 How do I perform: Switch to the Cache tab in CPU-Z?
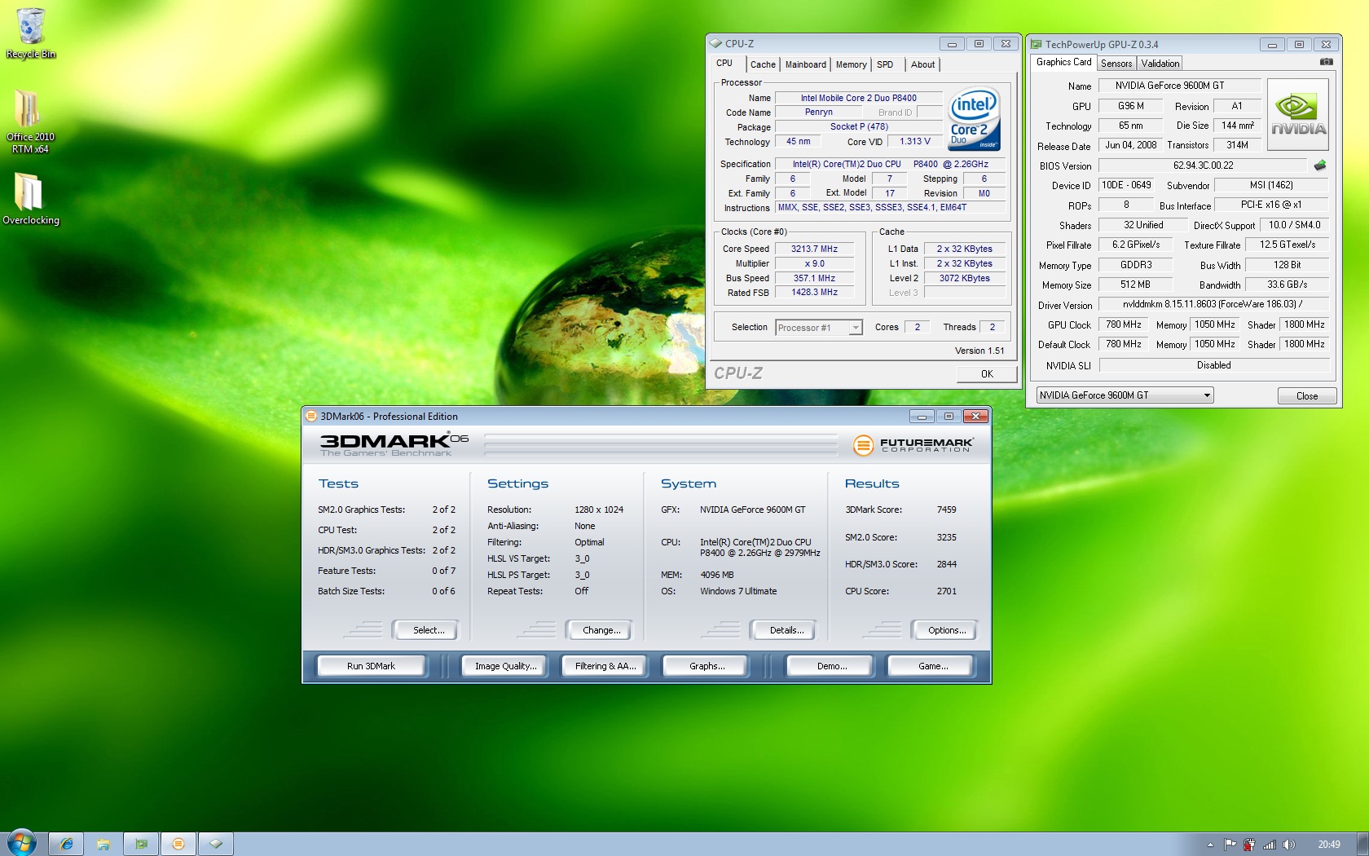[x=763, y=64]
